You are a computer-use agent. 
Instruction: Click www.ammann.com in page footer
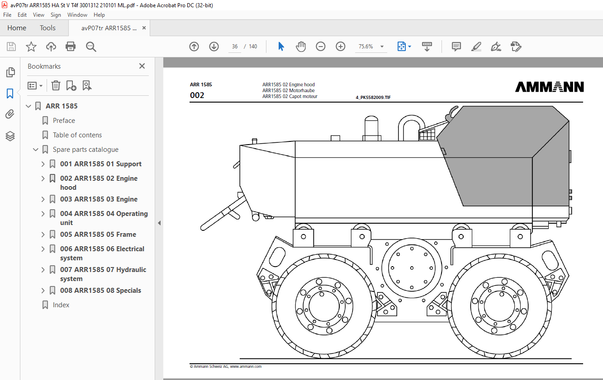246,366
